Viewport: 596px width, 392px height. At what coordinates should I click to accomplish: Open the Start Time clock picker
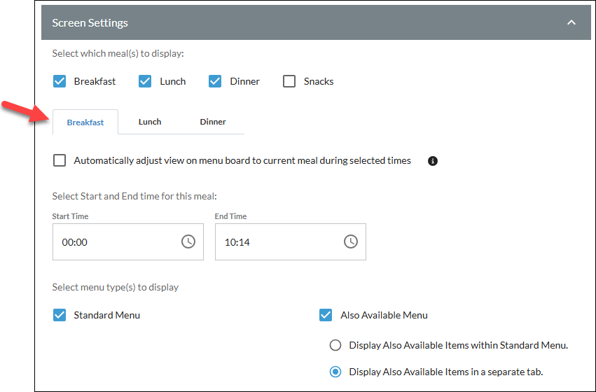point(188,241)
